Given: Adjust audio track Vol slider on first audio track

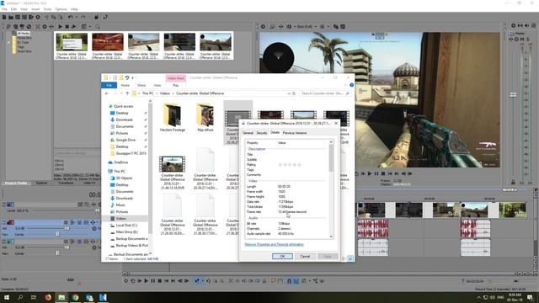Looking at the screenshot, I should (x=67, y=228).
